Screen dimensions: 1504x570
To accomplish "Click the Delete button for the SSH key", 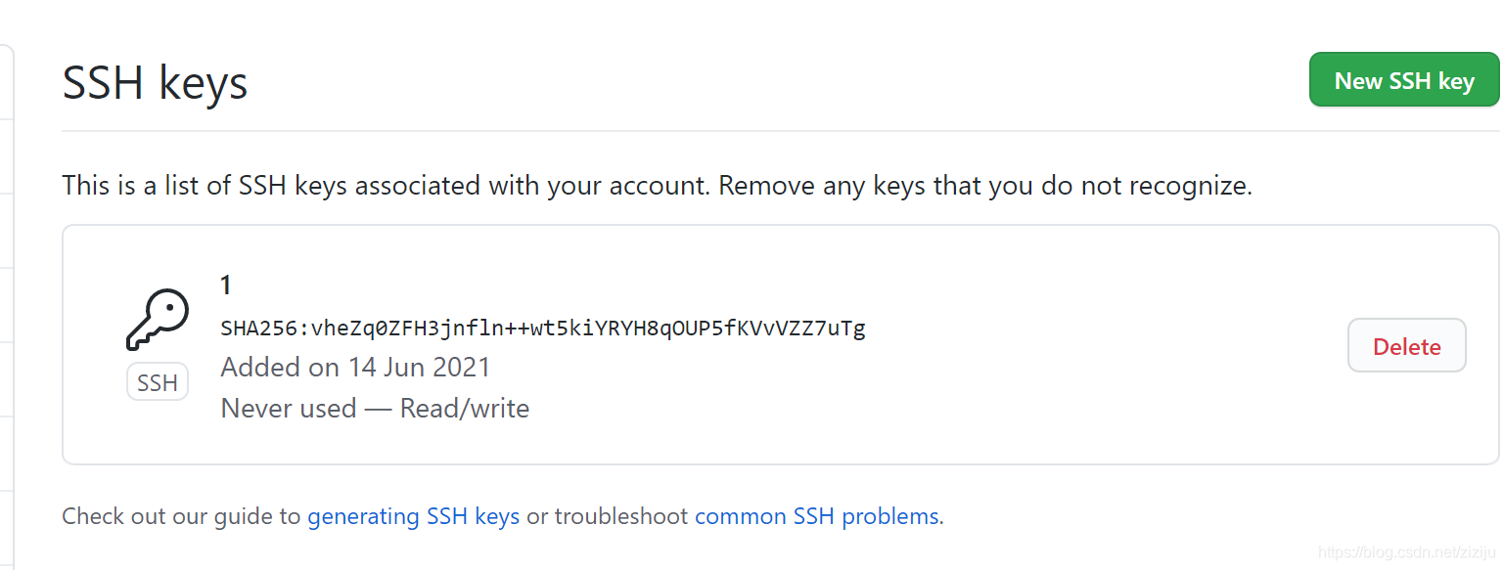I will tap(1406, 345).
